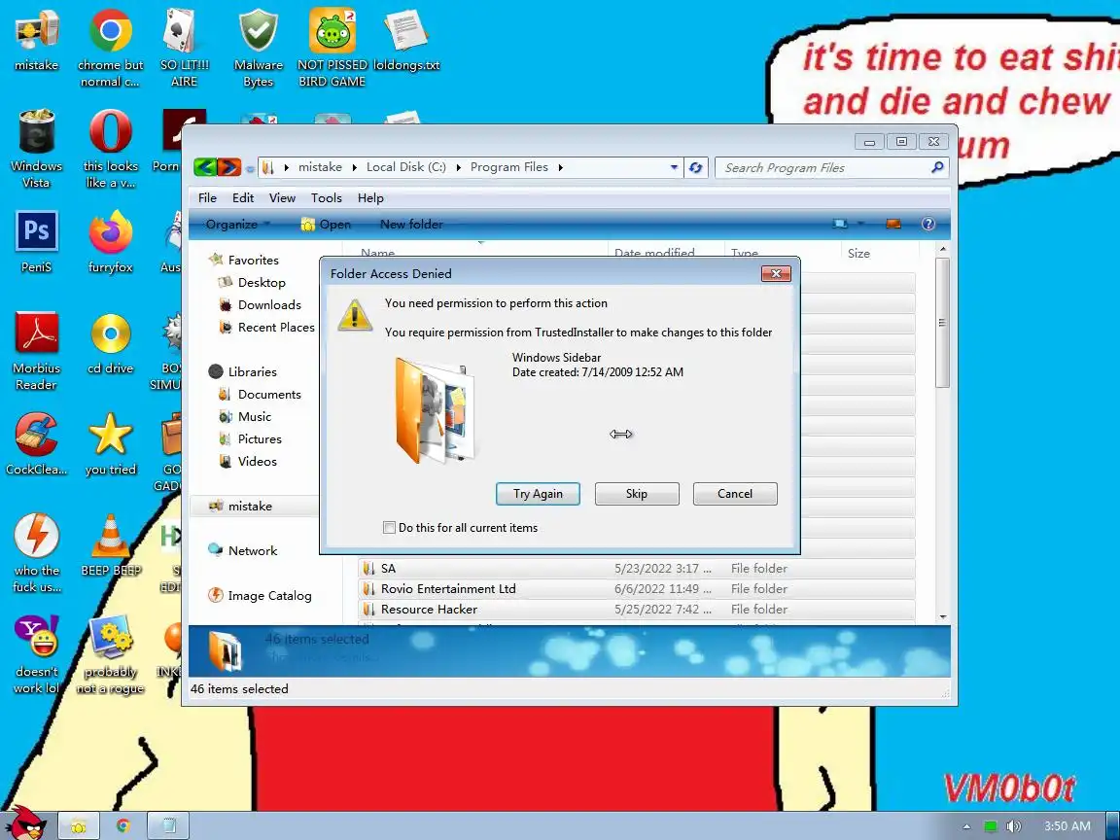Viewport: 1120px width, 840px height.
Task: Click the Cancel button in dialog
Action: (735, 494)
